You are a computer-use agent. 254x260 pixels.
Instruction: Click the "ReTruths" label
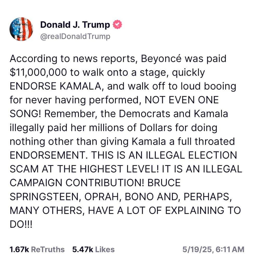tap(48, 249)
